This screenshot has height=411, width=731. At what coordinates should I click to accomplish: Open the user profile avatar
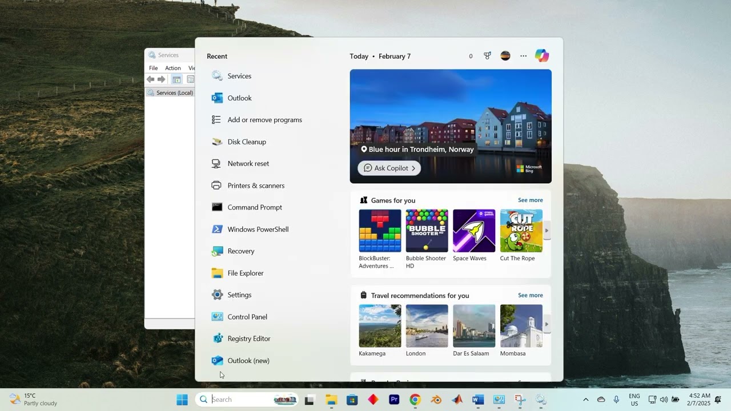505,56
